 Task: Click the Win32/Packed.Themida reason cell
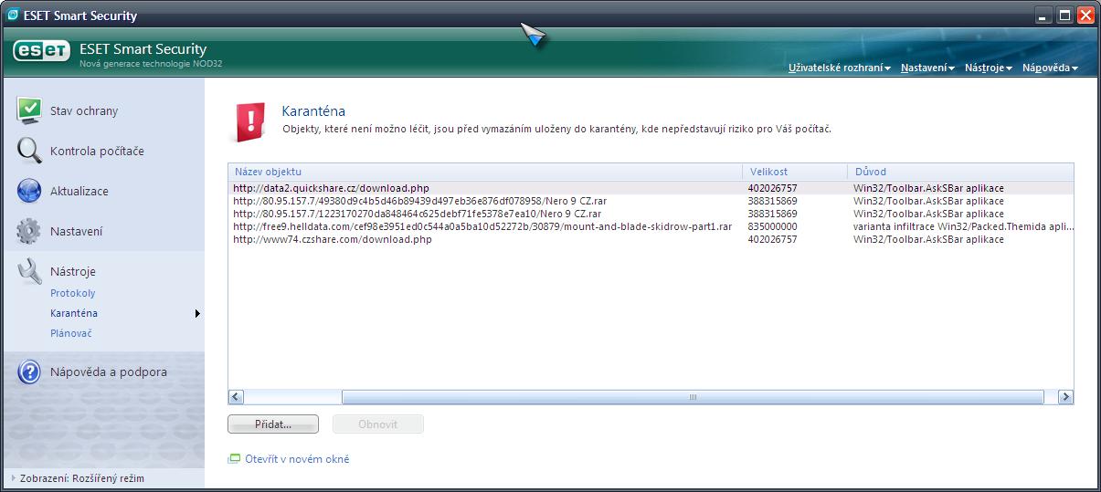(x=963, y=226)
